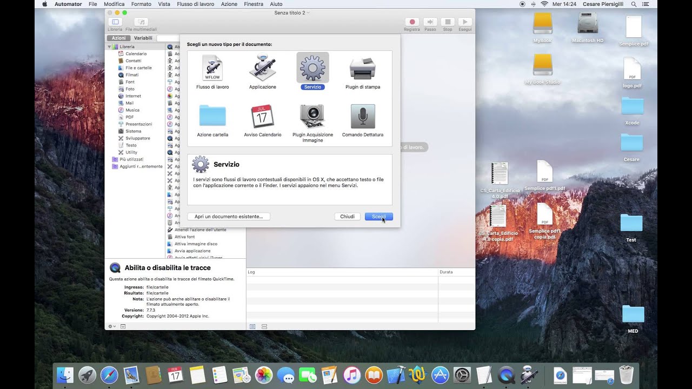Open the gear menu below the library
692x389 pixels.
click(112, 326)
